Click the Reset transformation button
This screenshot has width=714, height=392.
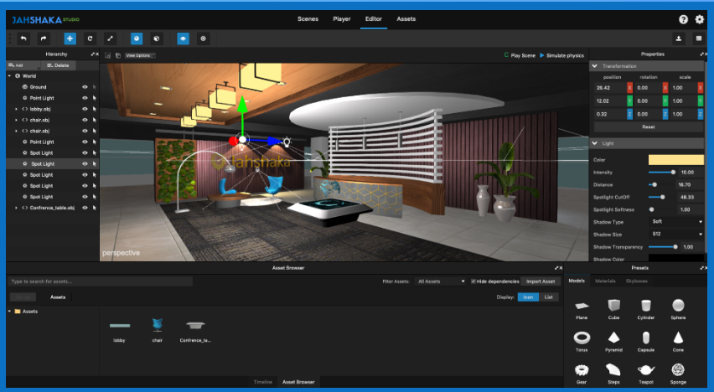pos(648,126)
